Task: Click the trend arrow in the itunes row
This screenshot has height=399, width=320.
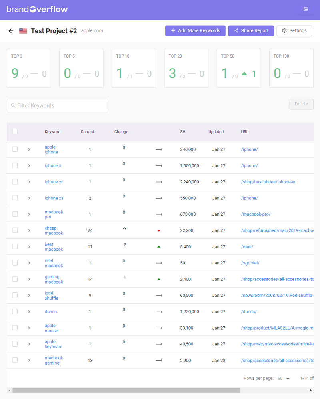Action: [159, 312]
